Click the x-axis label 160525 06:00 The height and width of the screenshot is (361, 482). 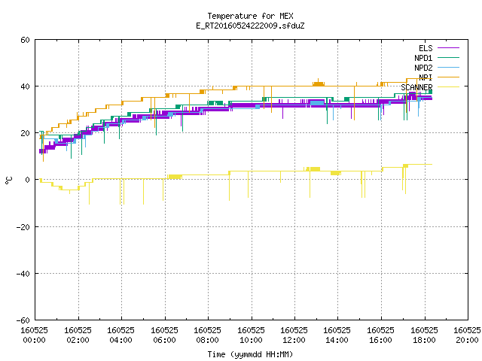[x=165, y=335]
